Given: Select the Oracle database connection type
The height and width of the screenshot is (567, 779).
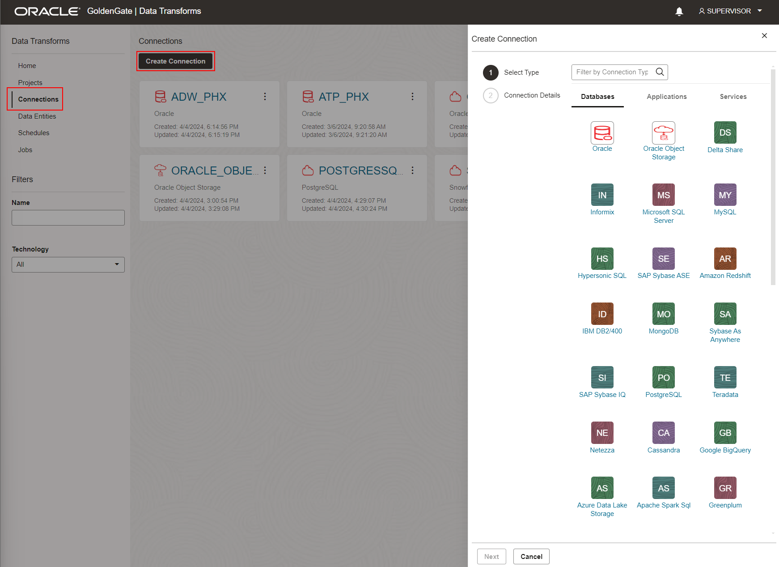Looking at the screenshot, I should 602,133.
